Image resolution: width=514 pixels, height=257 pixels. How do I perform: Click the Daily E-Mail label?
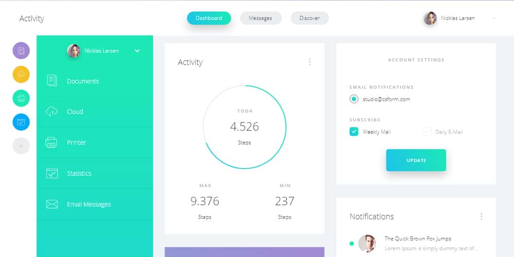pos(449,132)
